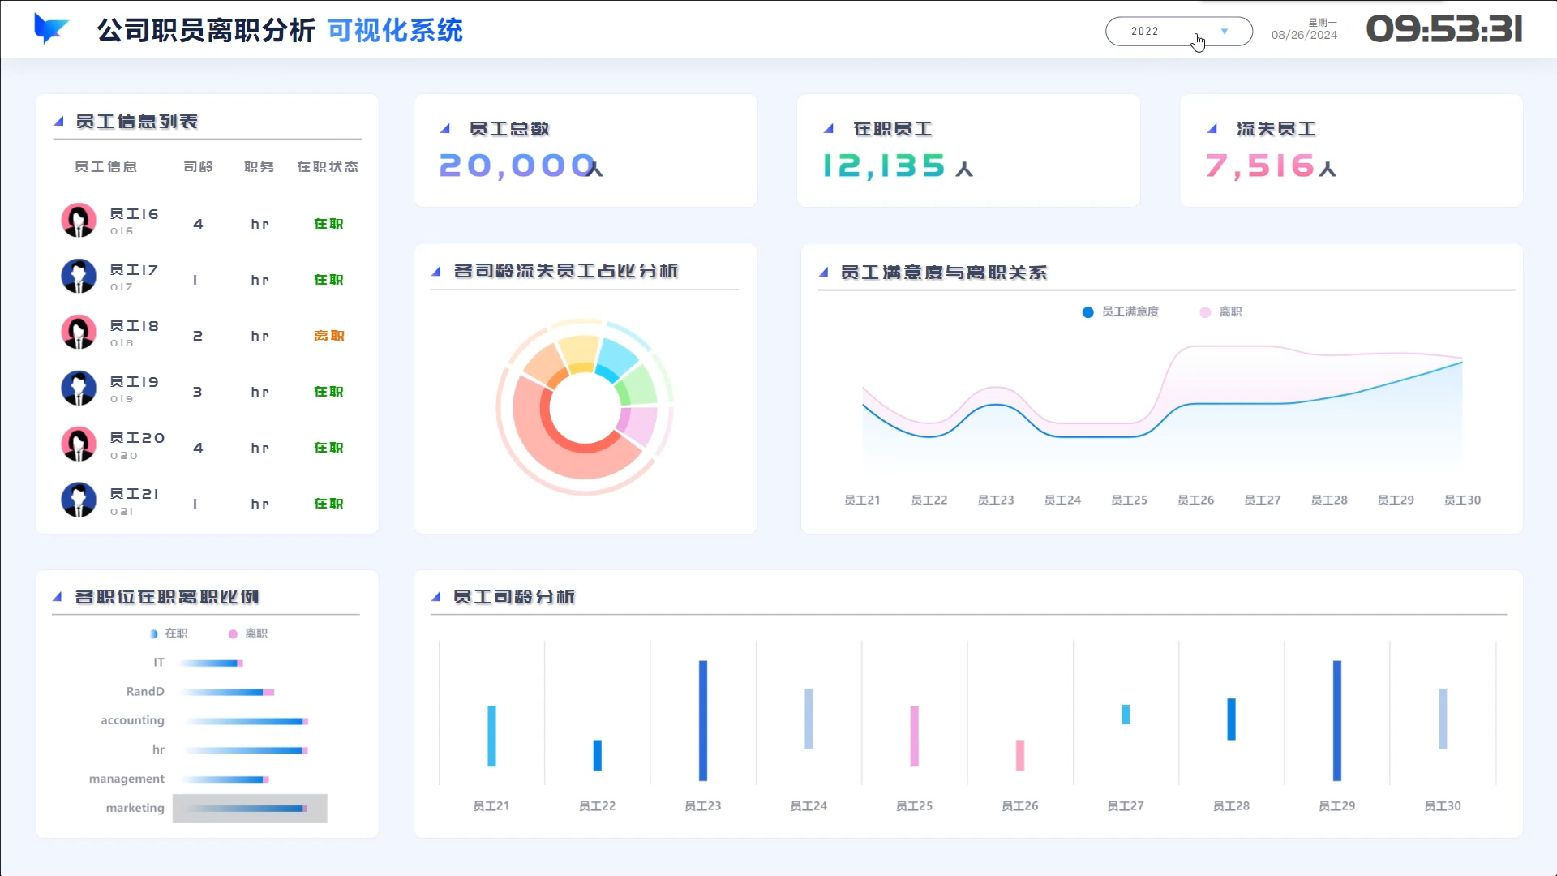This screenshot has width=1557, height=876.
Task: Click the green donut chart segment
Action: pos(639,386)
